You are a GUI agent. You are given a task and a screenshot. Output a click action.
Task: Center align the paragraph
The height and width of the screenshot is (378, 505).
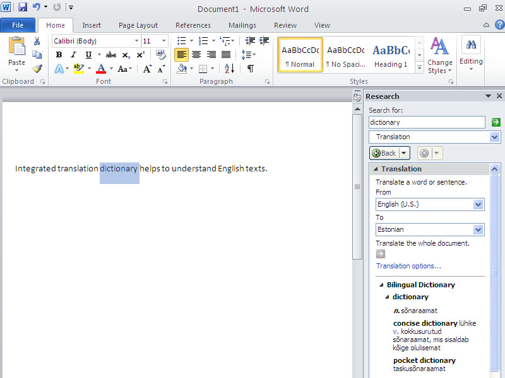[x=196, y=55]
